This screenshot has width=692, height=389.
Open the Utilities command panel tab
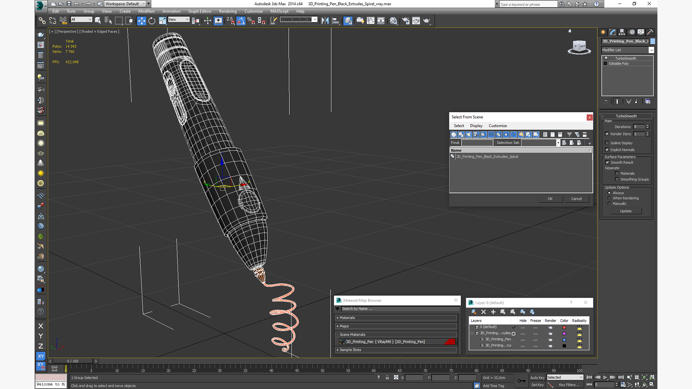pyautogui.click(x=650, y=32)
